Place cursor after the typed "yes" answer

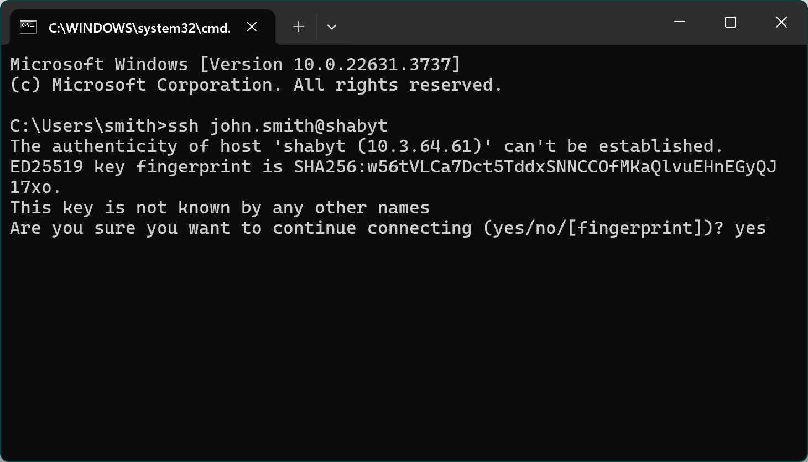(767, 228)
